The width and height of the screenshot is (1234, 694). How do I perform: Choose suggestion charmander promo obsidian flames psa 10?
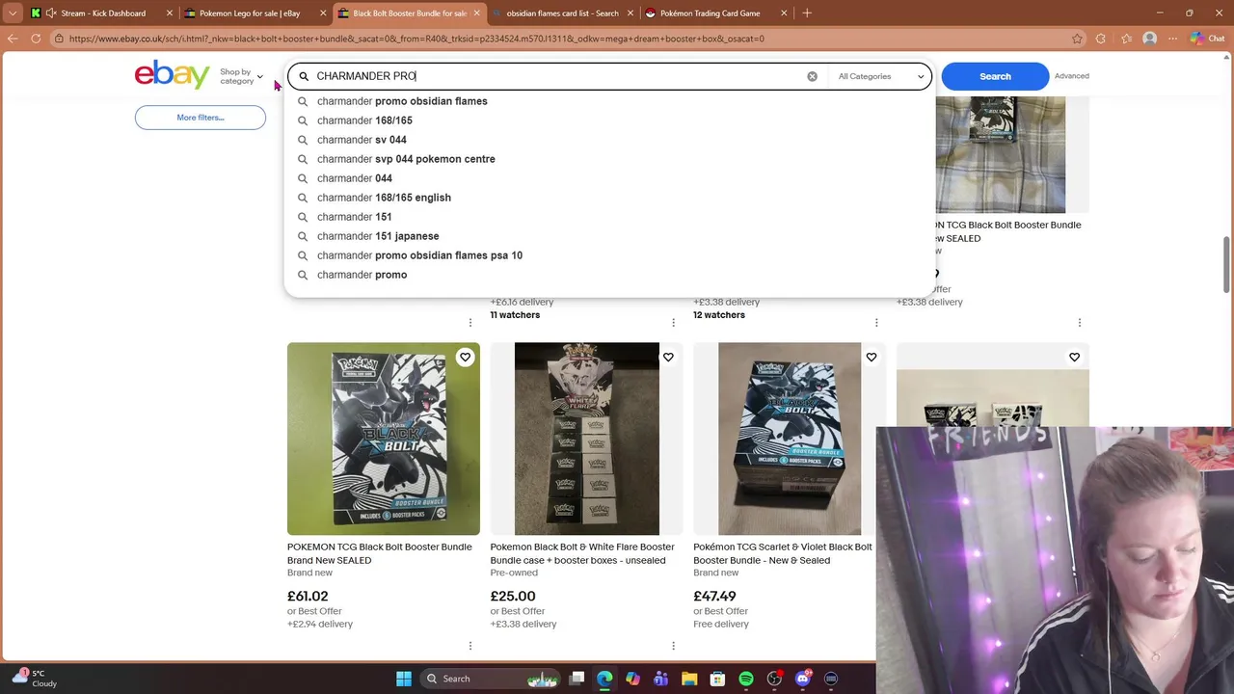click(419, 255)
